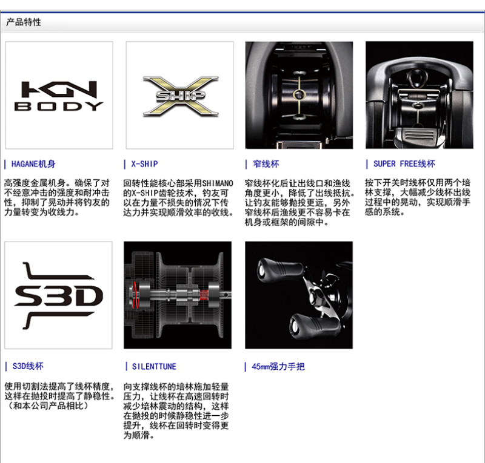Click the S3D线杯 heading
Image resolution: width=485 pixels, height=463 pixels.
tap(27, 366)
